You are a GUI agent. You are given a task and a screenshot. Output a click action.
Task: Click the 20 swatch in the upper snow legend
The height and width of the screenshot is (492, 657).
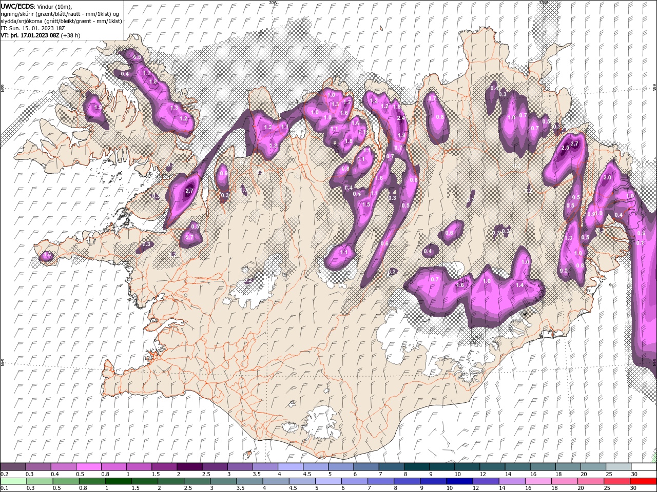click(593, 467)
